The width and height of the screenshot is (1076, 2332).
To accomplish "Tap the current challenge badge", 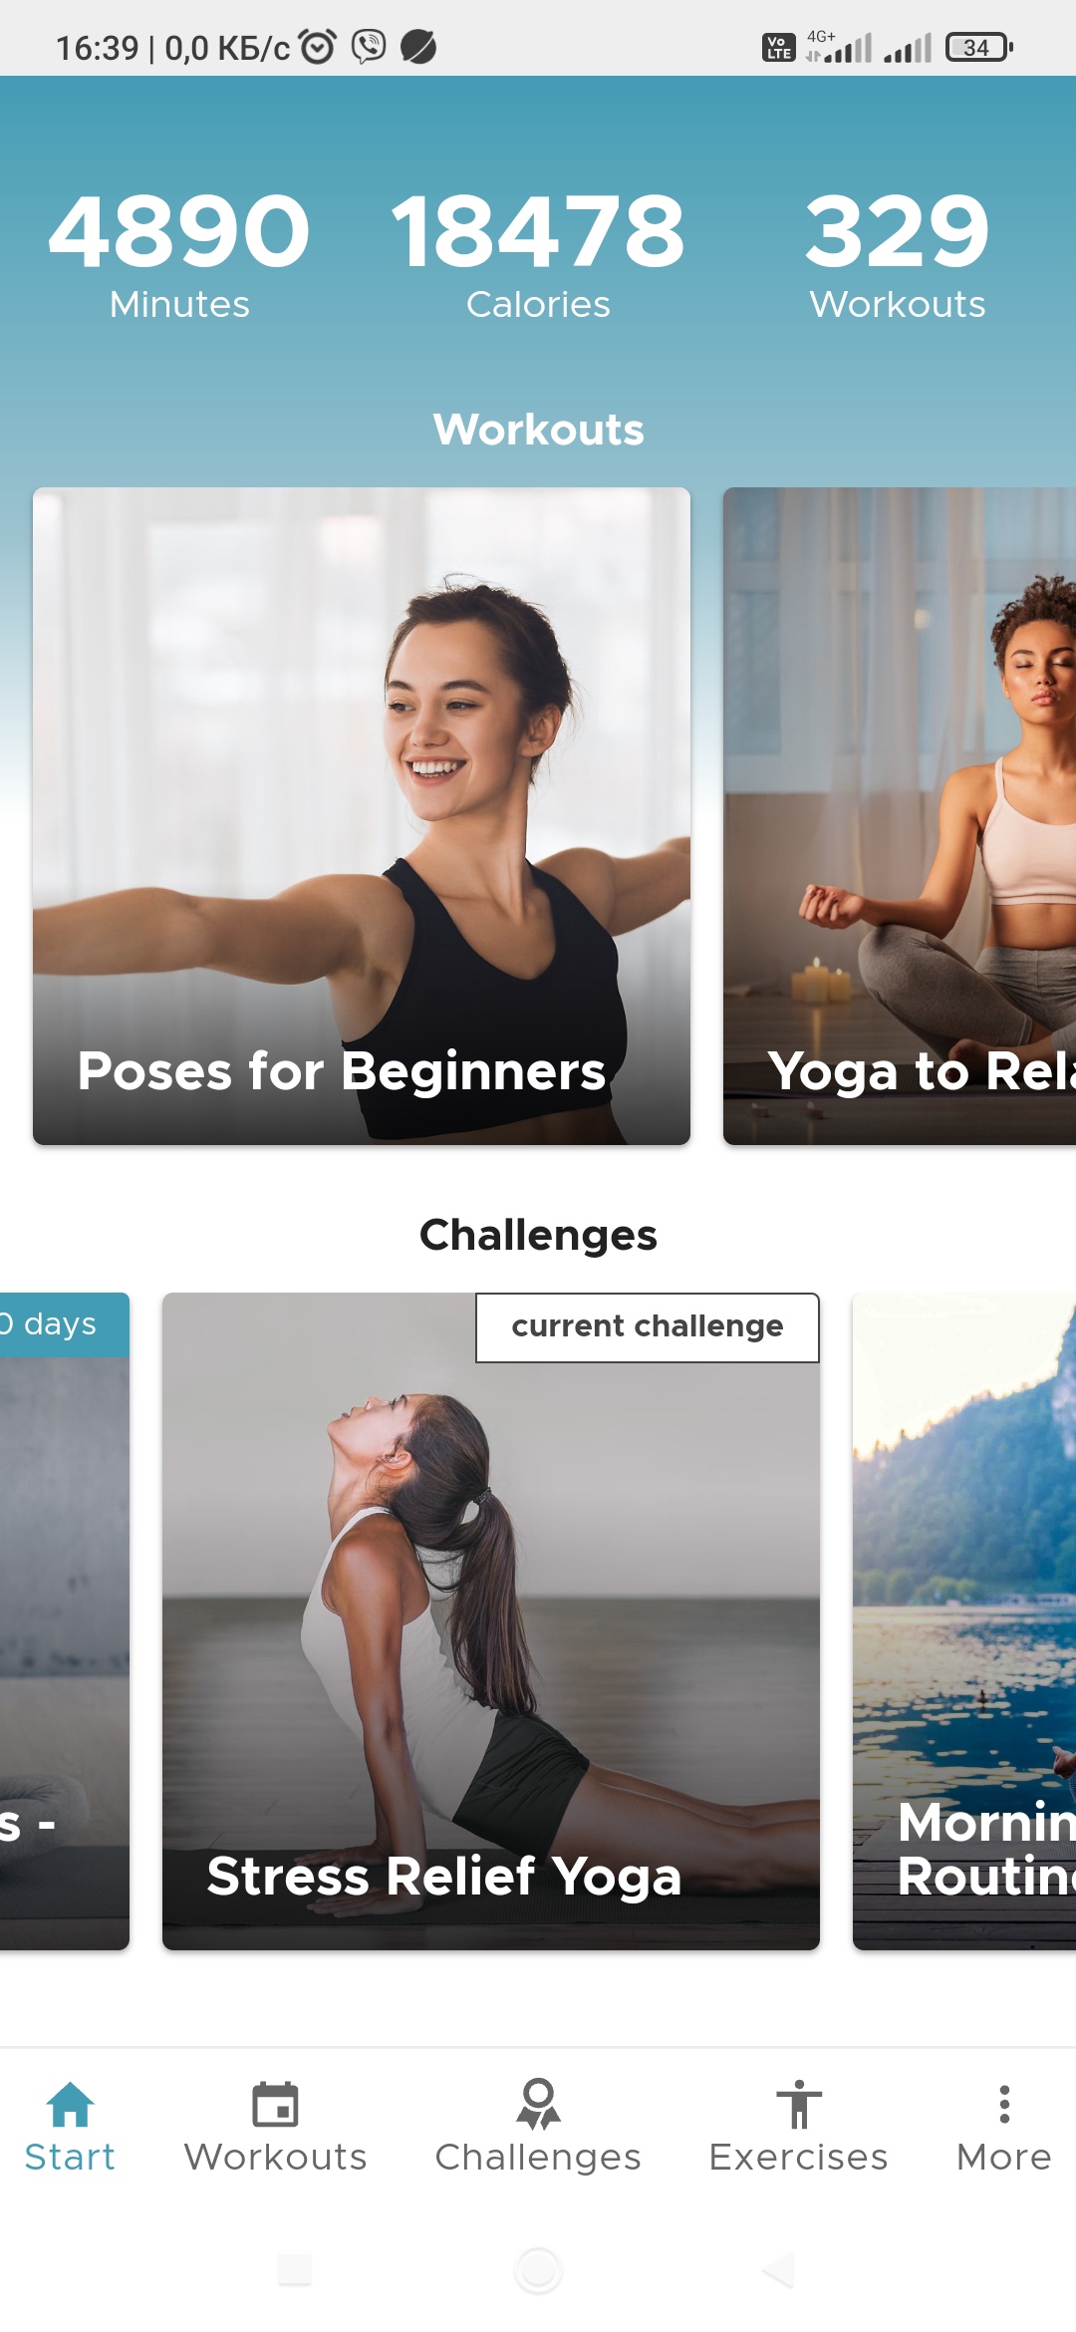I will [648, 1327].
